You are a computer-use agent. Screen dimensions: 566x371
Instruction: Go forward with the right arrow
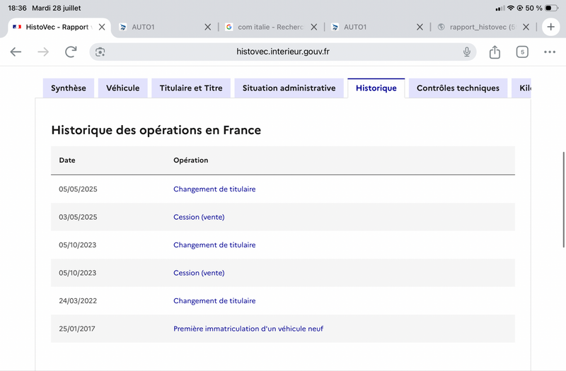pyautogui.click(x=43, y=52)
